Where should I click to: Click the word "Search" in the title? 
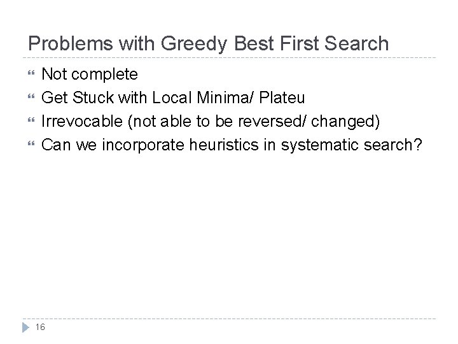(x=356, y=43)
